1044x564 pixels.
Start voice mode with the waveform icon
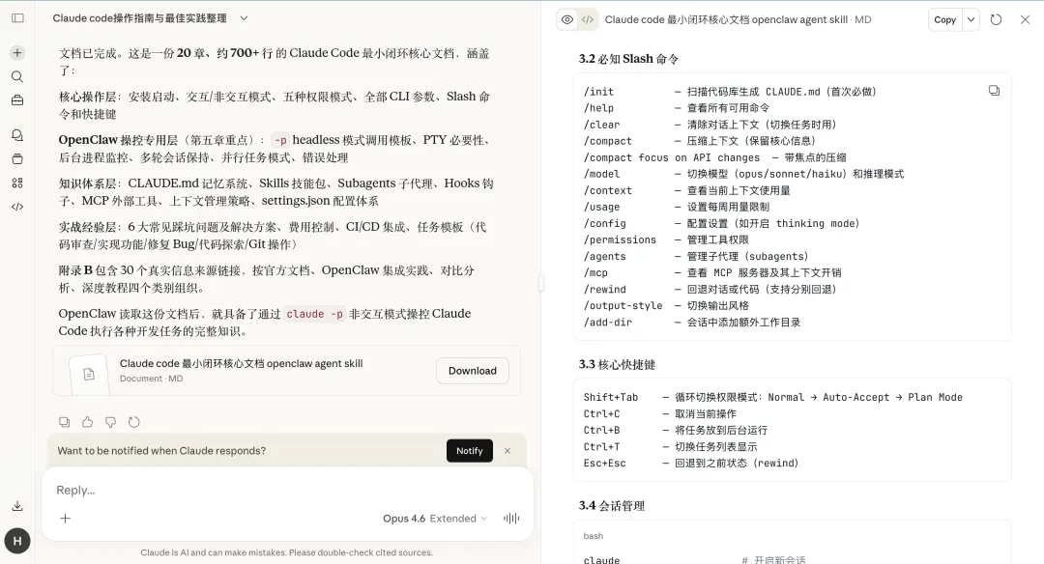(510, 519)
